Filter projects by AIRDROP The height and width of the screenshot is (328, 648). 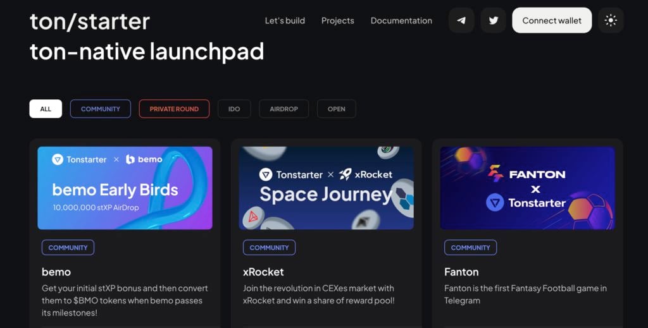pos(283,109)
